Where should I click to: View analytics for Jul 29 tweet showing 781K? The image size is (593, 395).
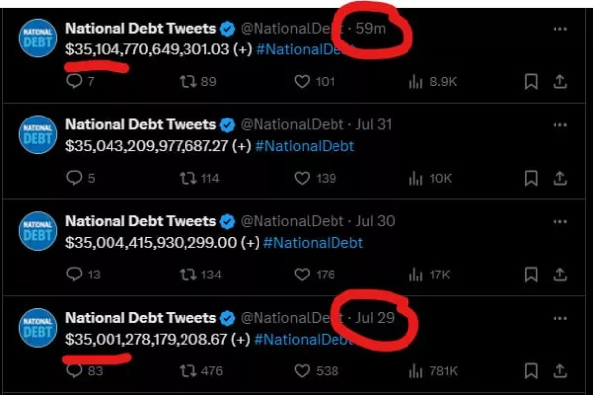pyautogui.click(x=416, y=371)
